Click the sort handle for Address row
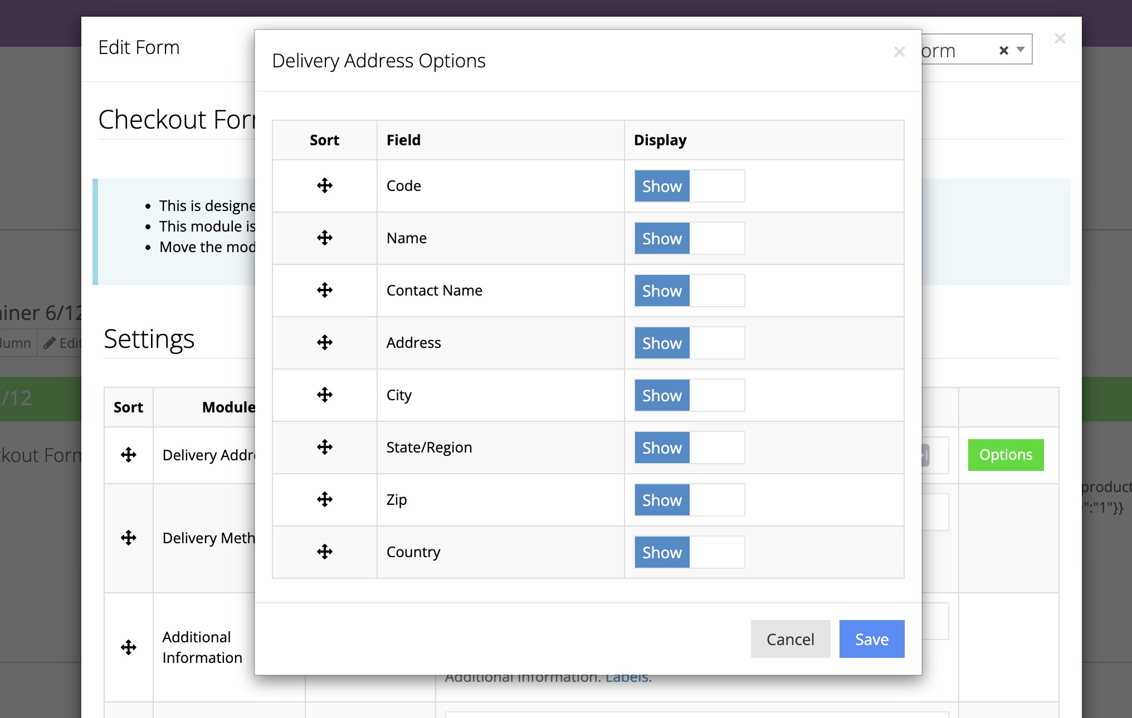The image size is (1132, 718). [325, 343]
